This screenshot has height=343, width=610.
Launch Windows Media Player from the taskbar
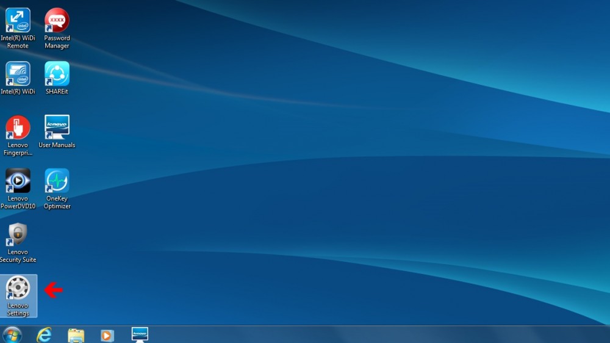click(107, 335)
